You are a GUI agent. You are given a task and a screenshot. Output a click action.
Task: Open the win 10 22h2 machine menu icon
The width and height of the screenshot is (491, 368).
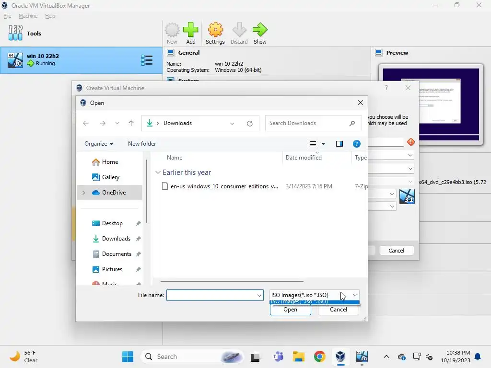tap(147, 60)
